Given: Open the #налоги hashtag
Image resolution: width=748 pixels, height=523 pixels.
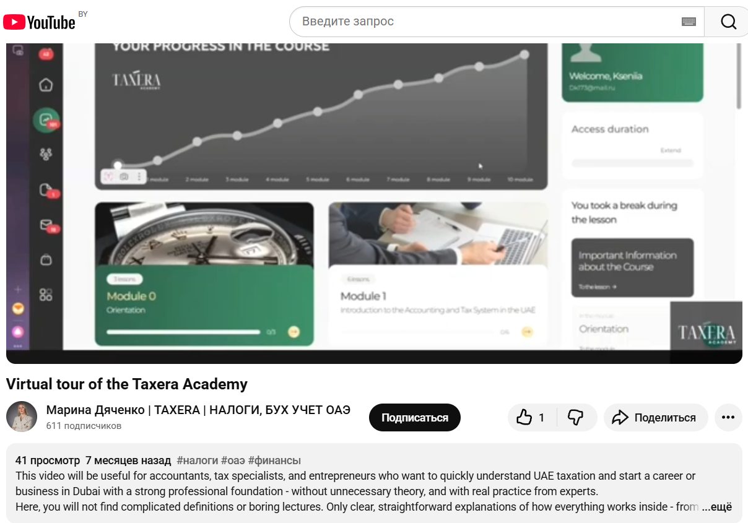Looking at the screenshot, I should coord(197,460).
